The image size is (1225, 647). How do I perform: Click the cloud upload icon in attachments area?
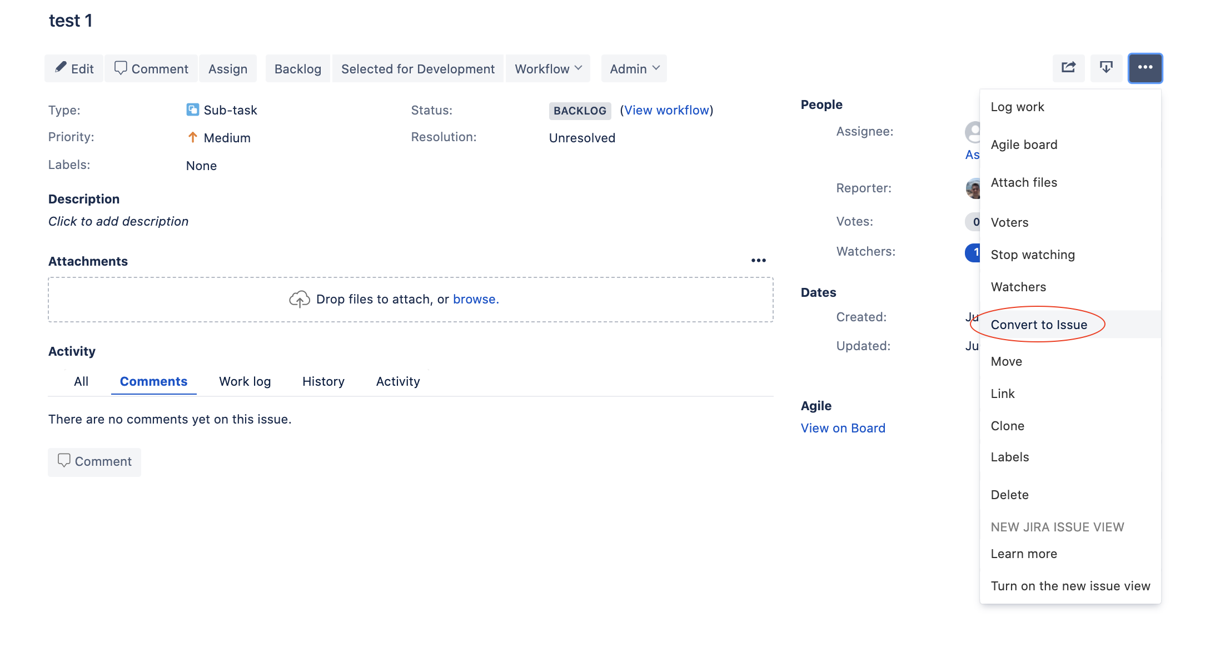point(299,299)
